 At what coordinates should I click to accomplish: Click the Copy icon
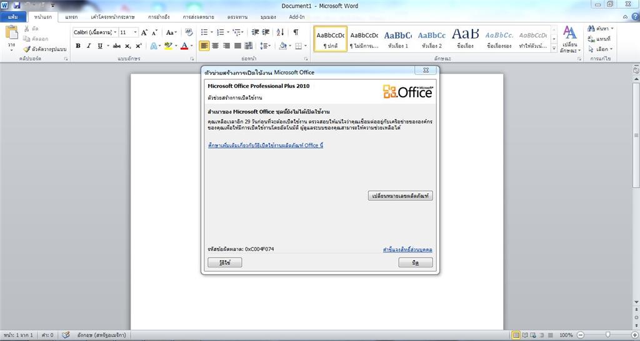click(26, 39)
